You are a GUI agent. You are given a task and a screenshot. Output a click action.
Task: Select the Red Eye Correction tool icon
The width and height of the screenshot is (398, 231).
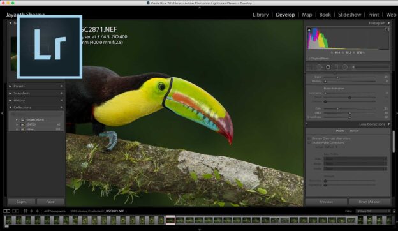pyautogui.click(x=328, y=67)
